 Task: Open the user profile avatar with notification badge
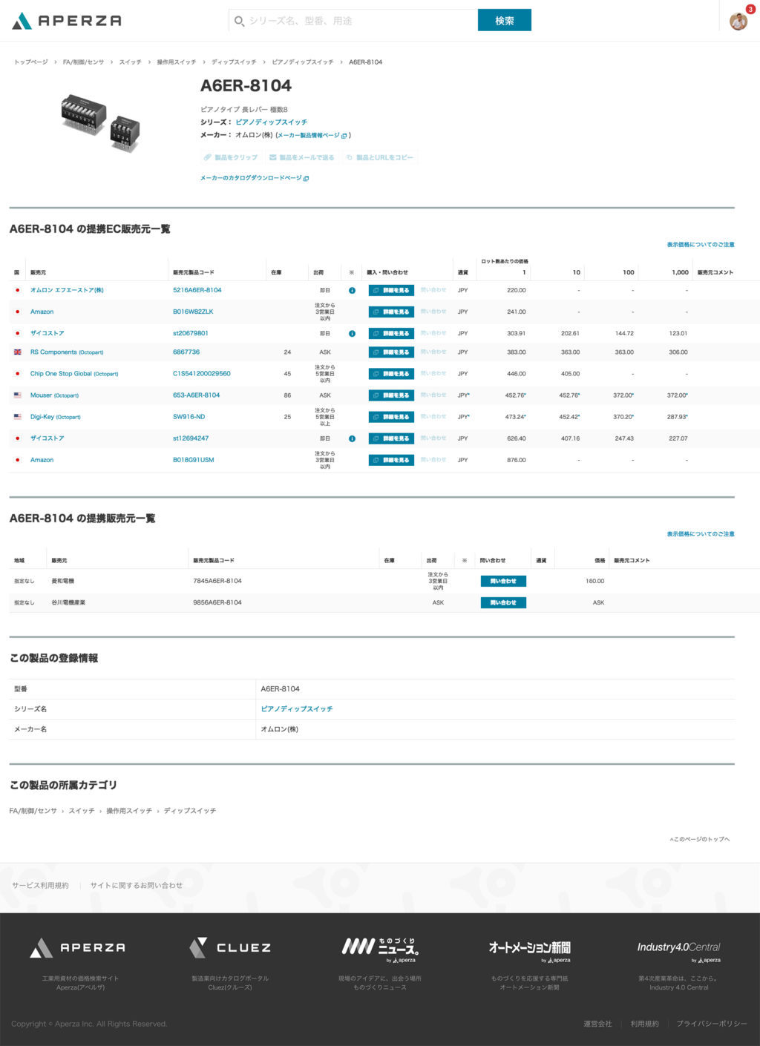point(738,21)
